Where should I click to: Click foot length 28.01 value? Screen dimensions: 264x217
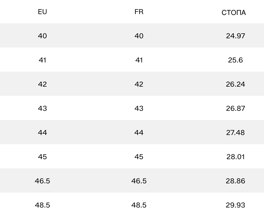[x=235, y=157]
